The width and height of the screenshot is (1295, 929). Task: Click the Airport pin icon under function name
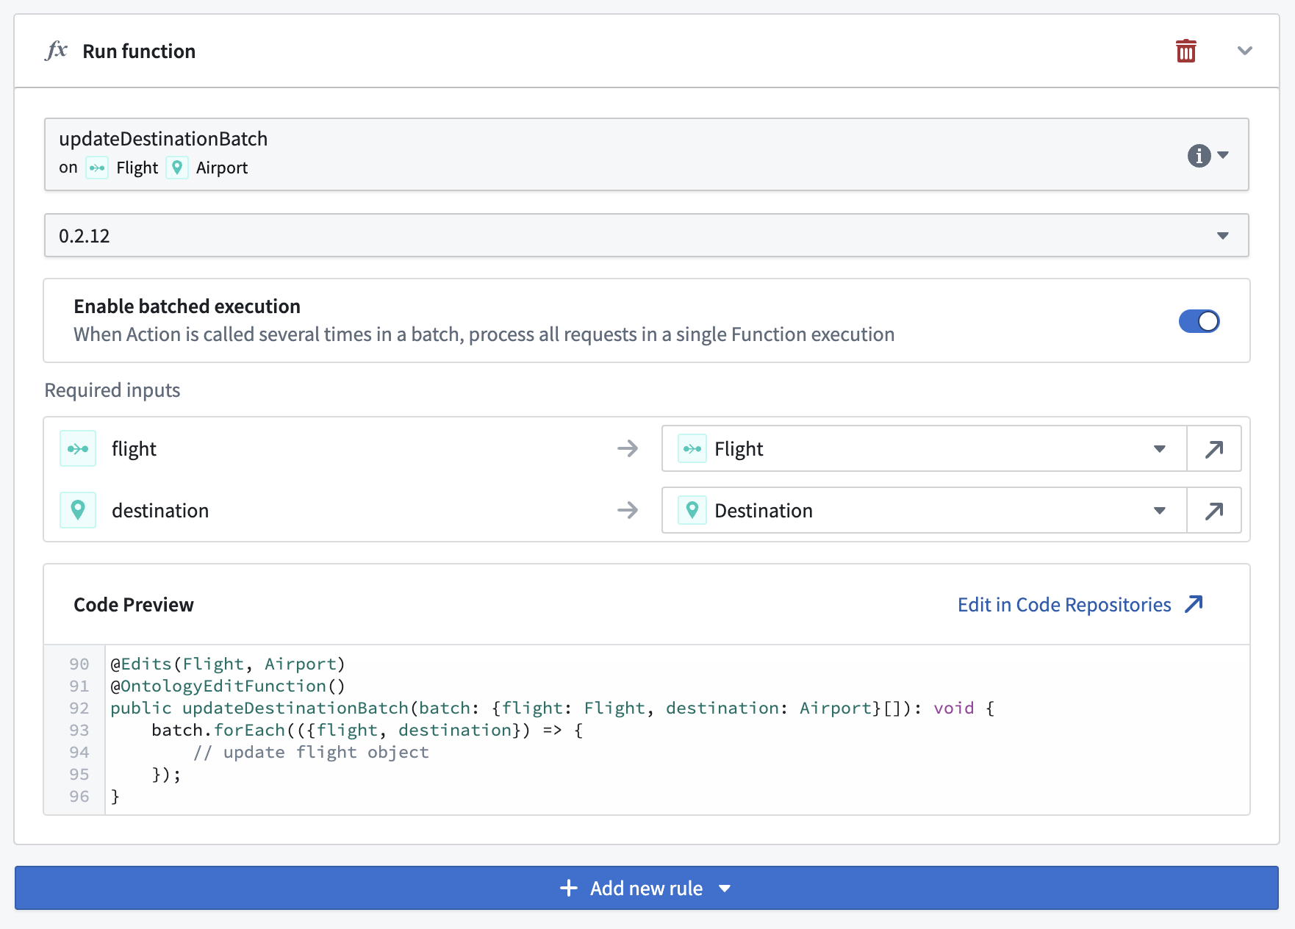[177, 168]
